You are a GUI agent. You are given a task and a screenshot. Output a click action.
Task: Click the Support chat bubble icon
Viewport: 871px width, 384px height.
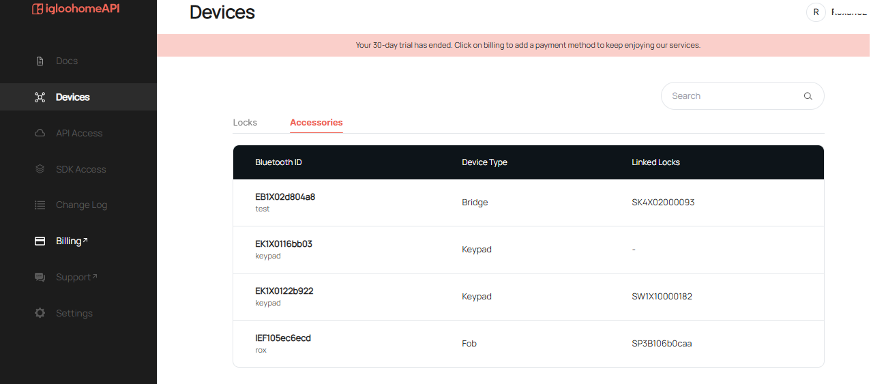[x=40, y=277]
